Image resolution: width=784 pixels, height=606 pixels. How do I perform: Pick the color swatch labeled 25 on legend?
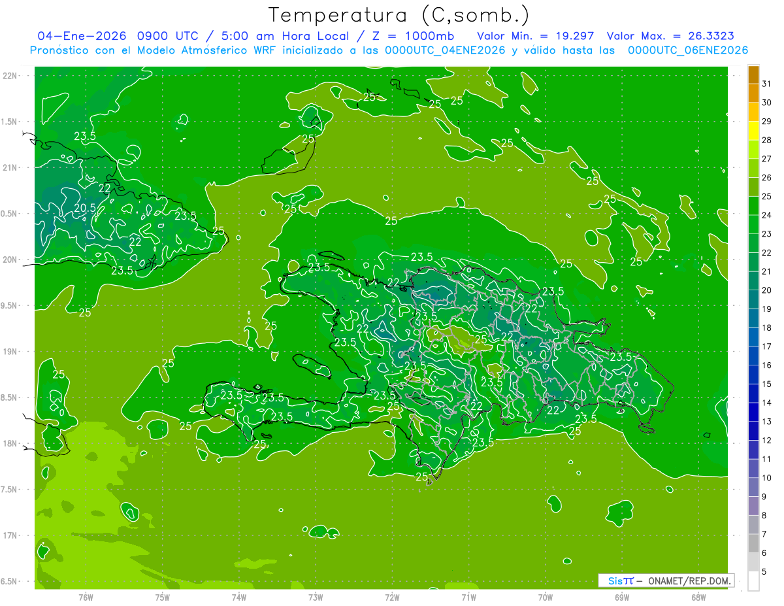click(753, 188)
